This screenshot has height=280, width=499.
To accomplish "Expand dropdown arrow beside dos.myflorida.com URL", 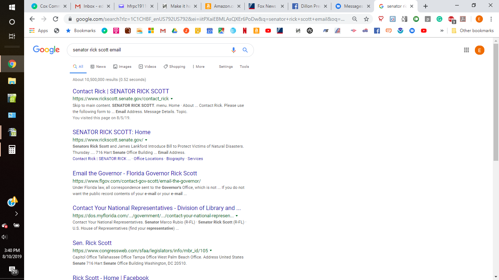I will coord(237,216).
